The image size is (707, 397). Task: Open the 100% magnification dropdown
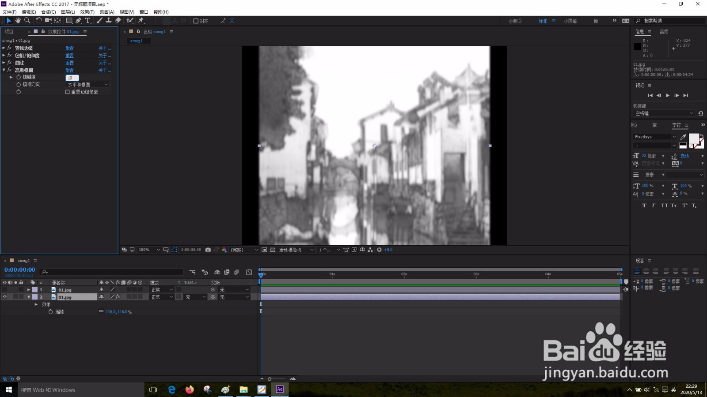pos(149,250)
